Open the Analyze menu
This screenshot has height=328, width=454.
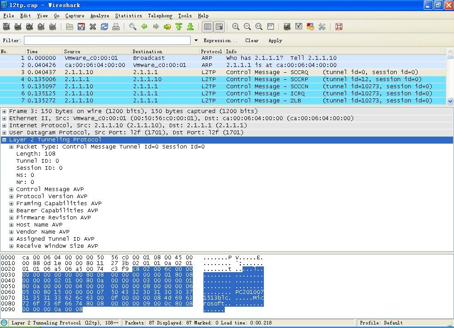point(100,16)
